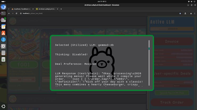Expand the tab search dropdown arrow
The height and width of the screenshot is (110, 197).
click(x=9, y=9)
